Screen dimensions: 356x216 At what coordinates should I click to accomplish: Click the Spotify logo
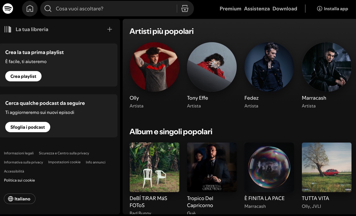(8, 8)
